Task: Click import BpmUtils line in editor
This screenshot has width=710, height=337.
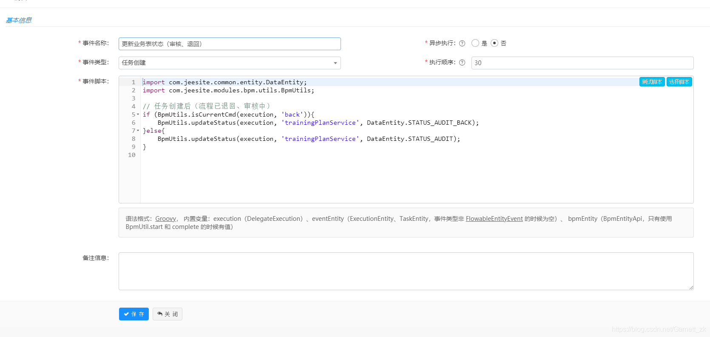Action: [229, 90]
